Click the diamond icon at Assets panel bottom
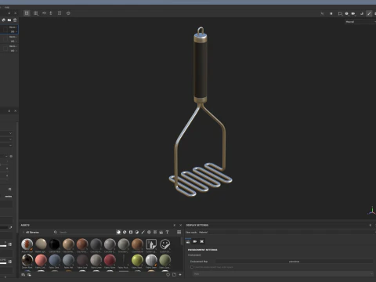Viewport: 376px width, 282px height. 168,274
